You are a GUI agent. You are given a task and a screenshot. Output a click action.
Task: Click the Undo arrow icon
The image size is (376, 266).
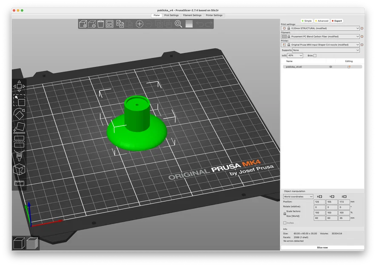click(200, 24)
